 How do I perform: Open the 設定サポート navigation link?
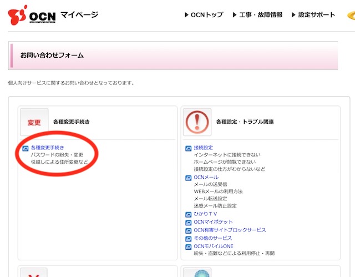click(317, 15)
